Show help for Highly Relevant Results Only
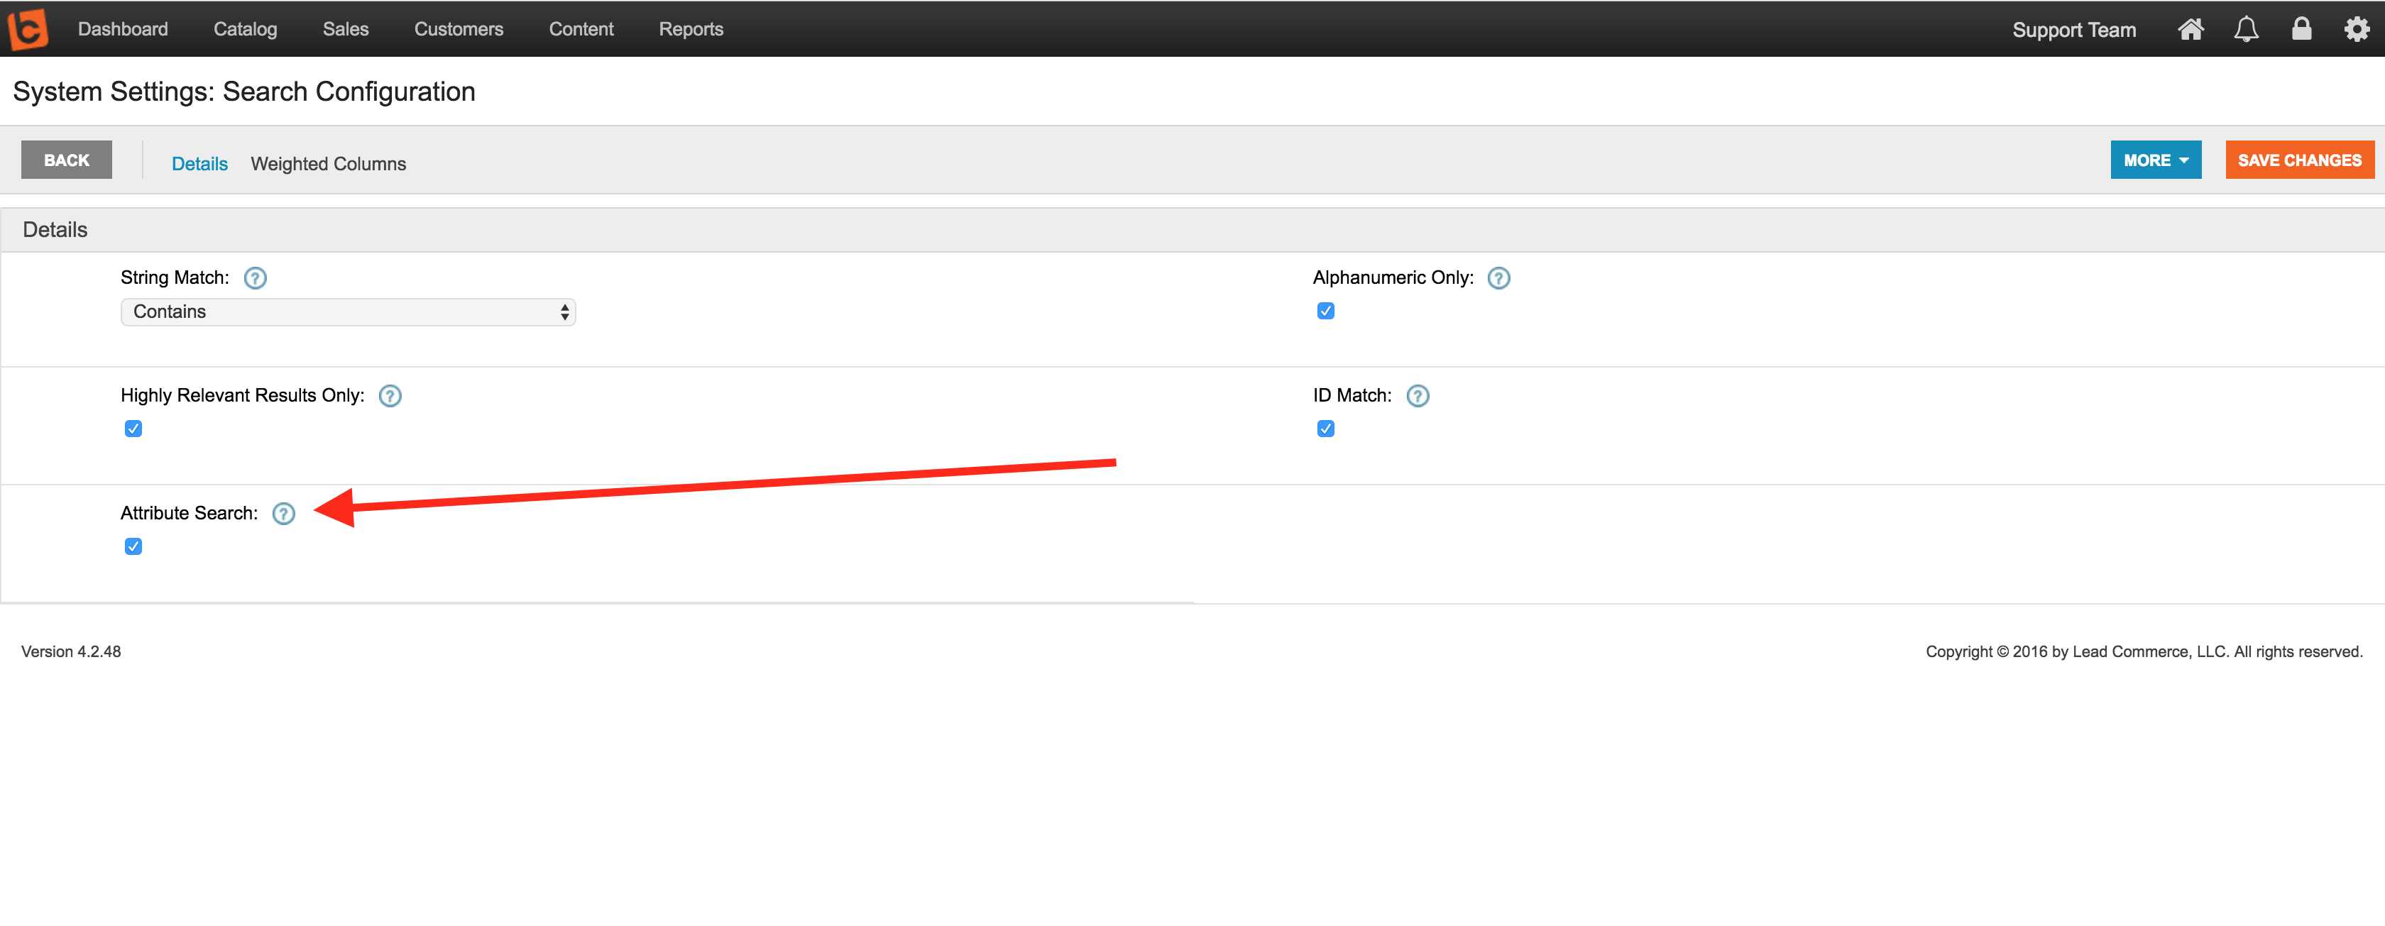 pos(390,395)
